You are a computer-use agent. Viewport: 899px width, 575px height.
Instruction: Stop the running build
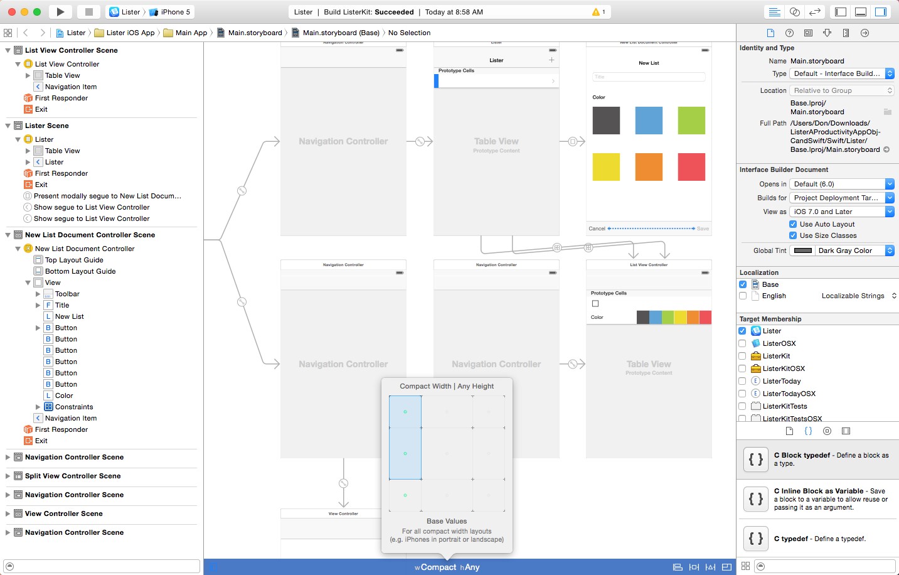pos(89,11)
